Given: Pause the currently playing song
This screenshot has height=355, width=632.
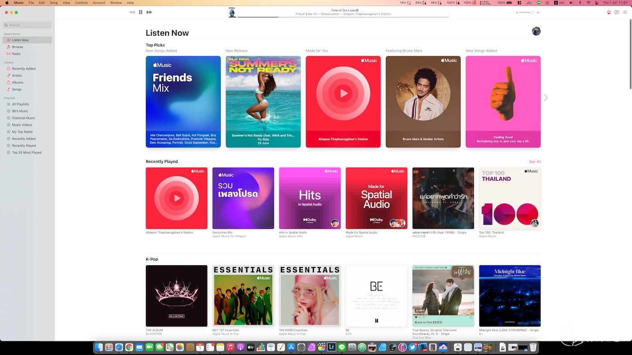Looking at the screenshot, I should coord(140,12).
